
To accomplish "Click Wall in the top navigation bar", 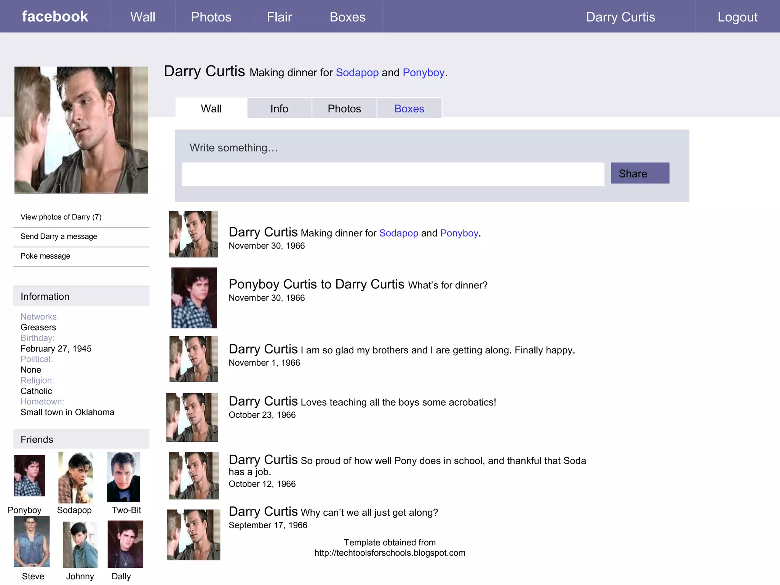I will 142,17.
